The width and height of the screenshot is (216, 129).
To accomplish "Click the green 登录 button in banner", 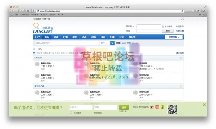I will pos(124,107).
